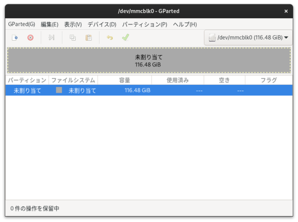This screenshot has width=298, height=222.
Task: Click the Resize/Move partition icon
Action: click(x=51, y=38)
